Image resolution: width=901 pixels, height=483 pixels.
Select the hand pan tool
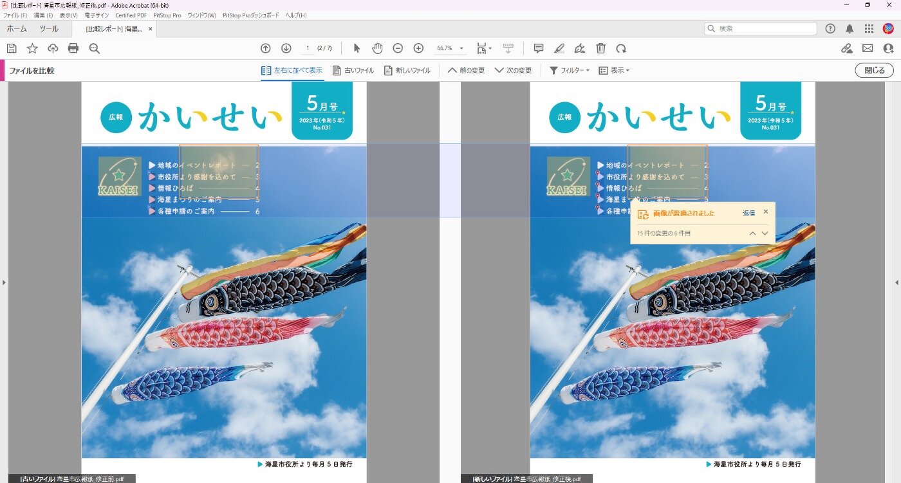pos(377,48)
